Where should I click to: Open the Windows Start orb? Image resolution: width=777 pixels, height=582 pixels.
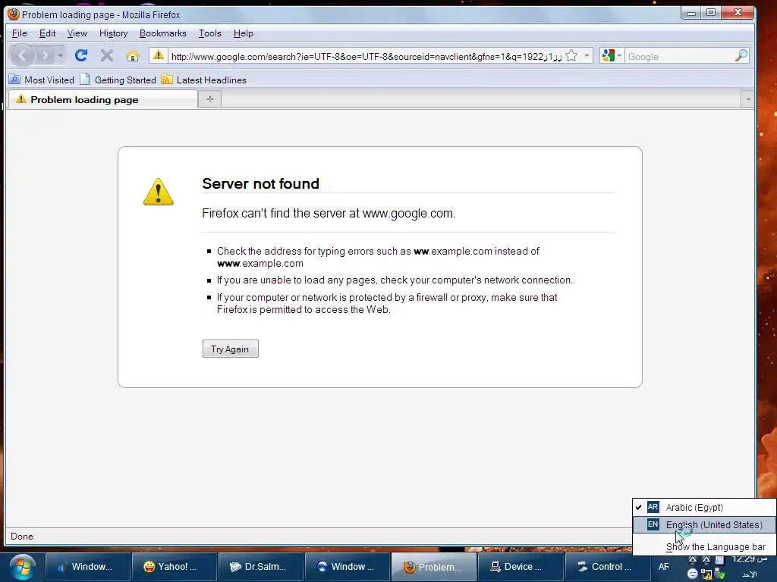pos(22,567)
